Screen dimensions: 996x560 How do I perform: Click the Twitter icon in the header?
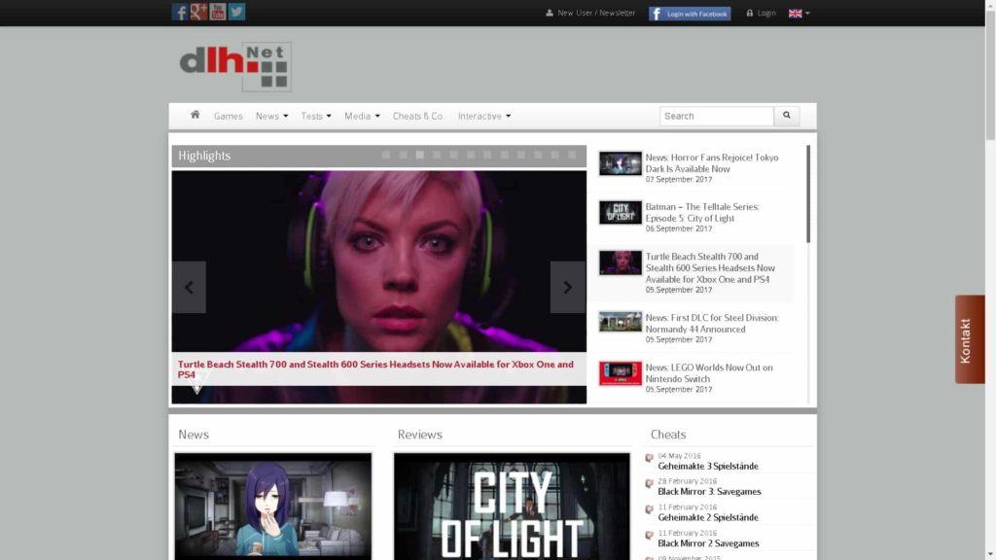click(234, 13)
